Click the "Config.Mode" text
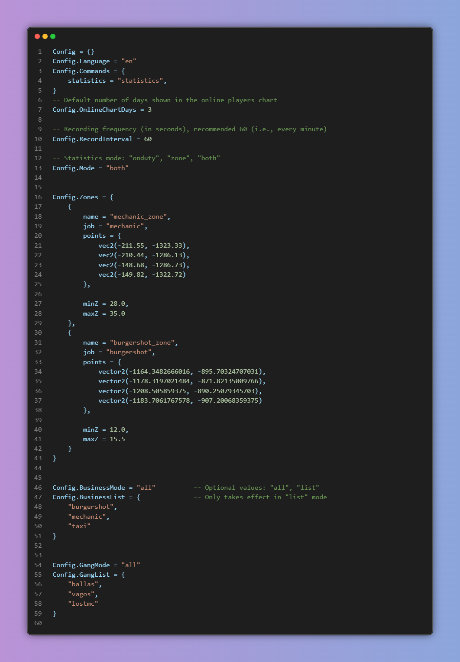460x662 pixels. pyautogui.click(x=73, y=168)
